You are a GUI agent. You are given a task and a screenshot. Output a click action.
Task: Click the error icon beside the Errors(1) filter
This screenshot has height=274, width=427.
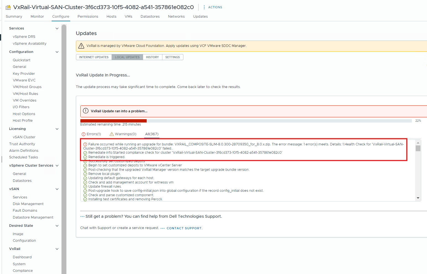tap(84, 134)
